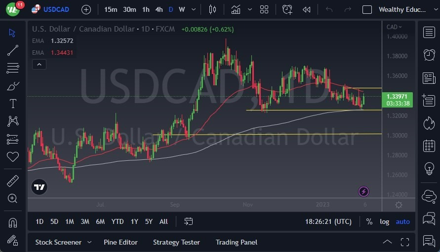Expand the Stock Screener dropdown arrow

89,242
